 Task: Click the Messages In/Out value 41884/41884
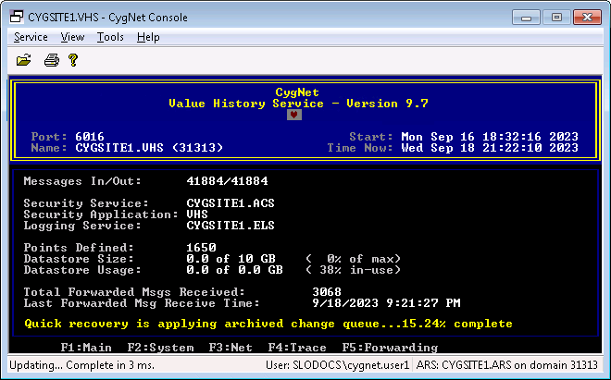(227, 181)
